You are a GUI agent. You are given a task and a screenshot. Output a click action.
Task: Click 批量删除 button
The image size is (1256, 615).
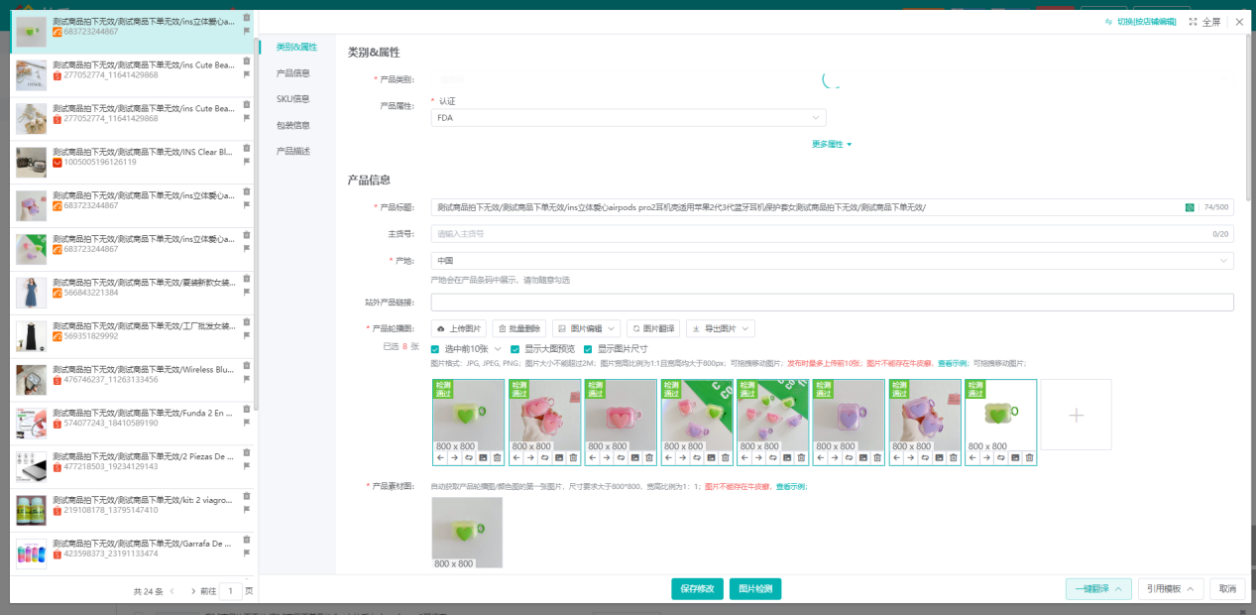click(519, 328)
